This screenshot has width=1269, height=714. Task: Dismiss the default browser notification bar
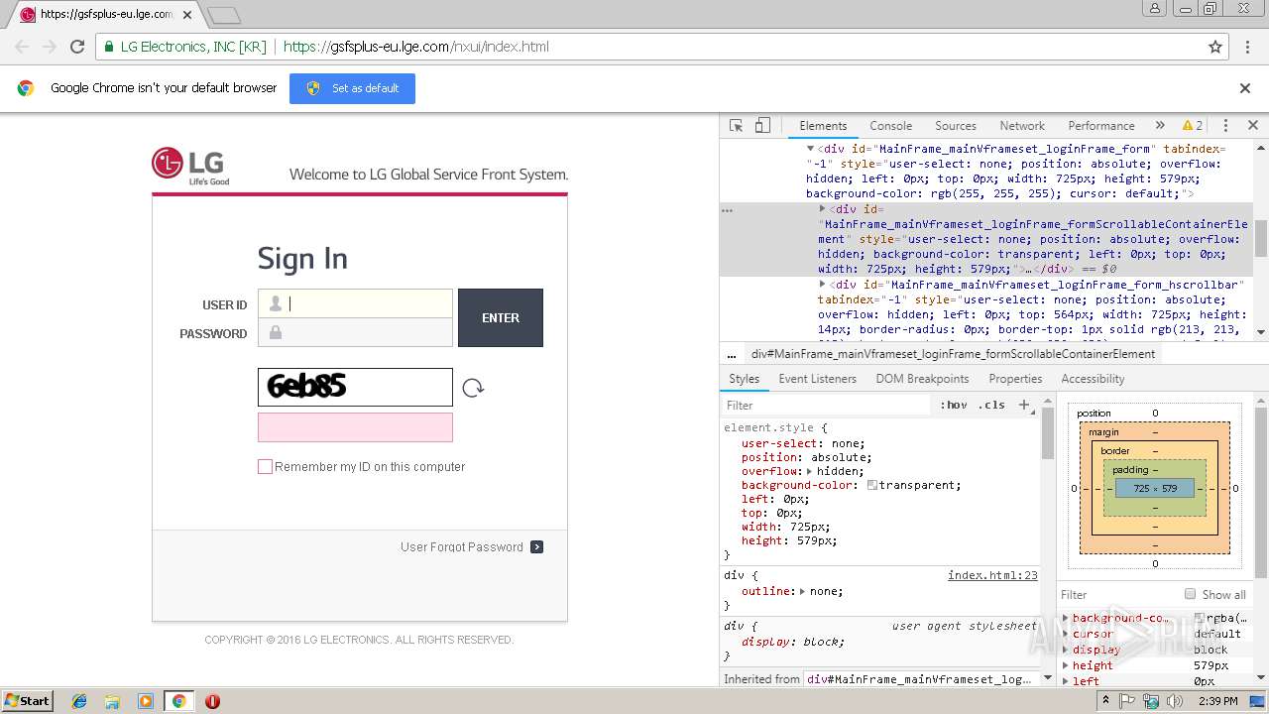tap(1245, 88)
